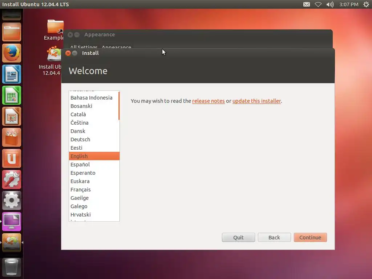Select English in the language list

click(94, 156)
